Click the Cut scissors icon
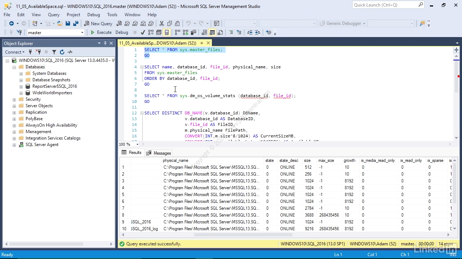 tap(161, 23)
